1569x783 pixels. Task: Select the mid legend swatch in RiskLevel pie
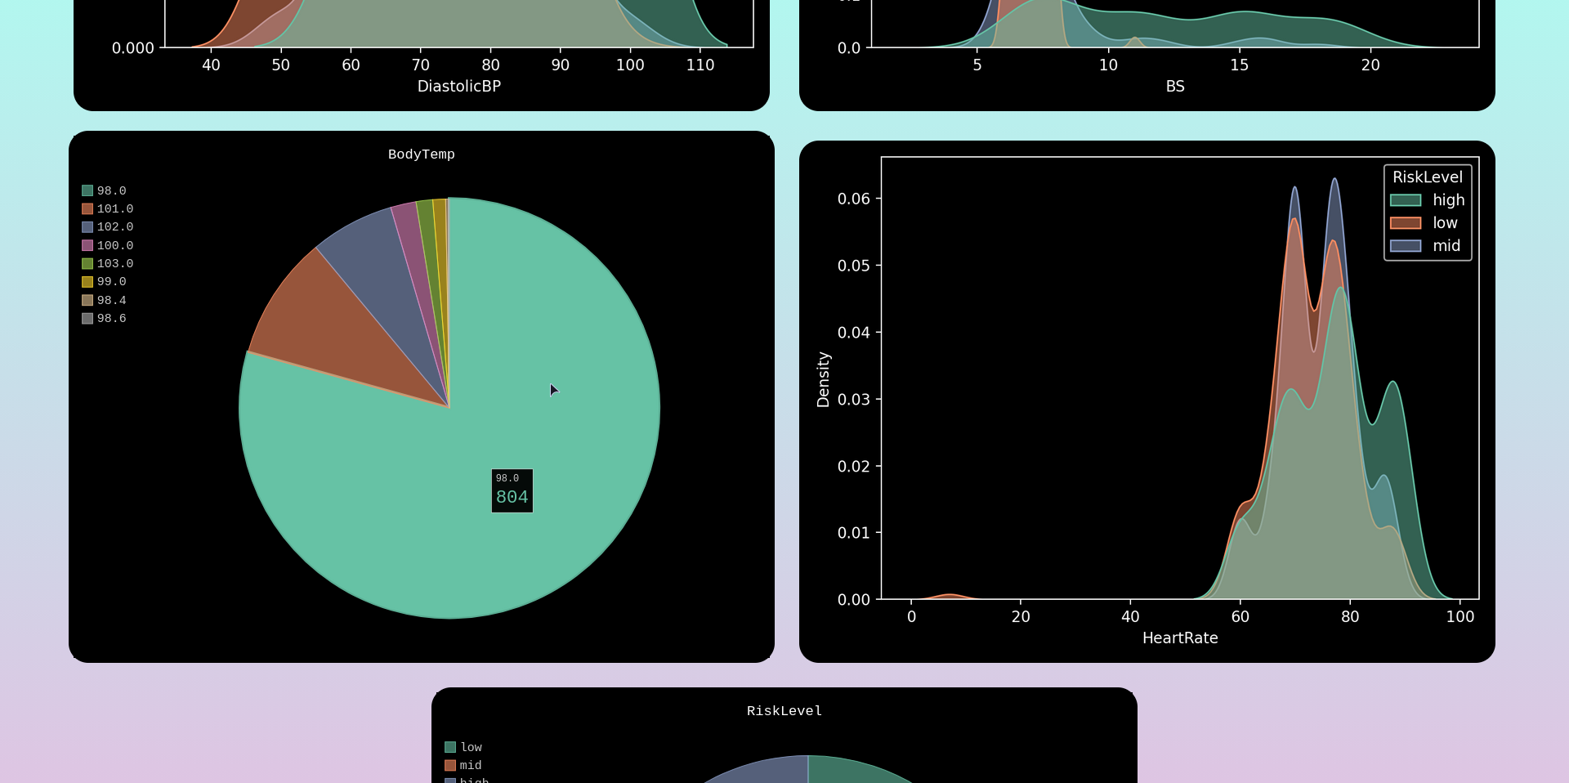point(450,765)
